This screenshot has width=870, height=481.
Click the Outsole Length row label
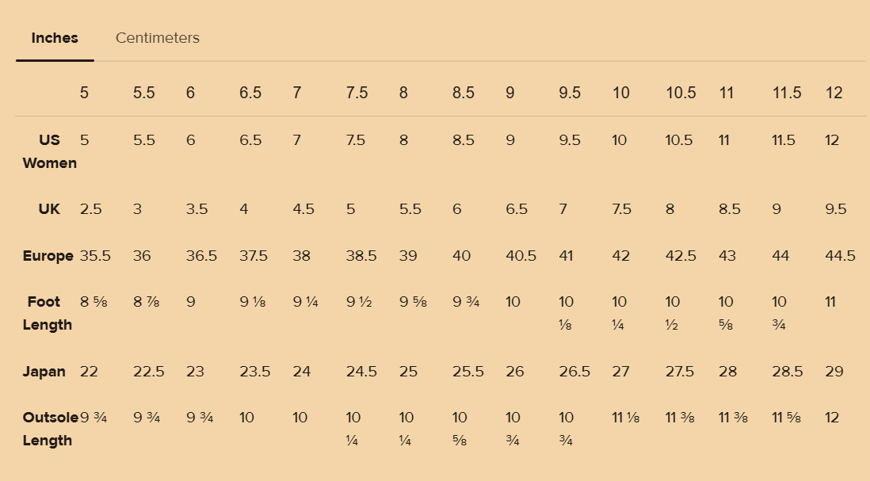[x=50, y=429]
